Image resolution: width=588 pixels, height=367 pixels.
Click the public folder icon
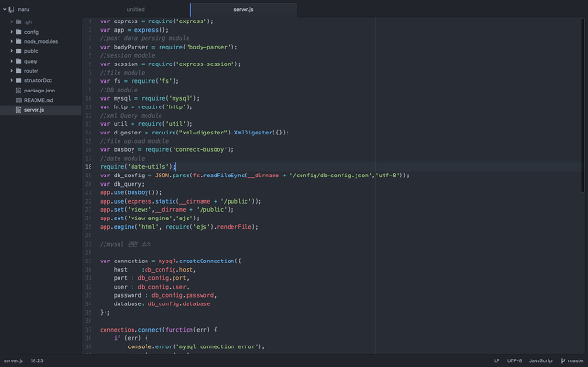tap(19, 51)
